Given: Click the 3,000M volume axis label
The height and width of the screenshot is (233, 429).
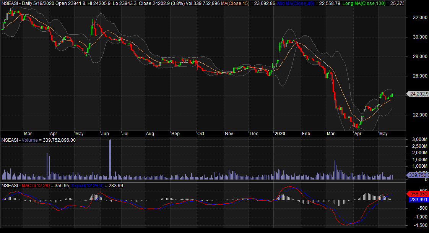Looking at the screenshot, I should (x=420, y=139).
